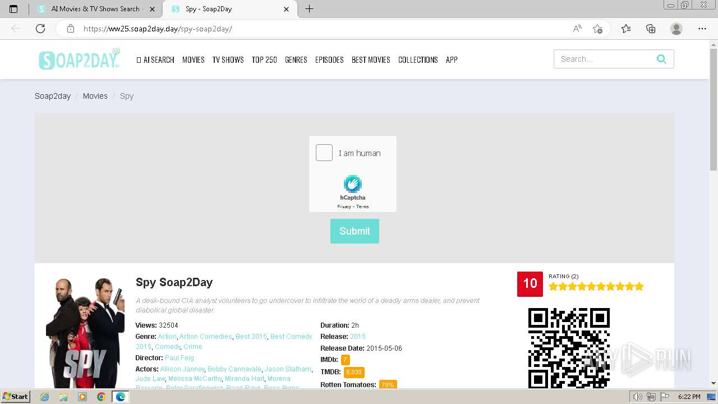The height and width of the screenshot is (404, 718).
Task: Close the AI Movies & TV Shows tab
Action: pos(153,9)
